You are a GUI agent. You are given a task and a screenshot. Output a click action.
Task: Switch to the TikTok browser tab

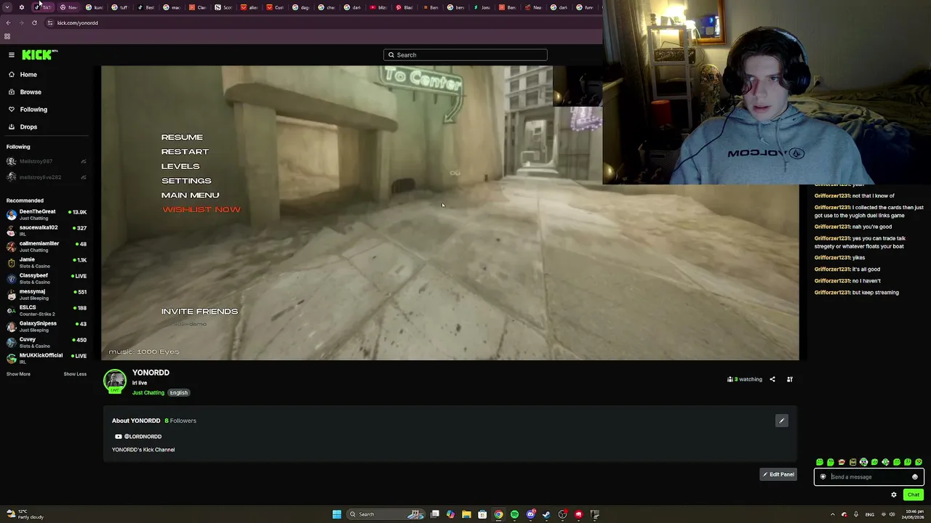44,7
